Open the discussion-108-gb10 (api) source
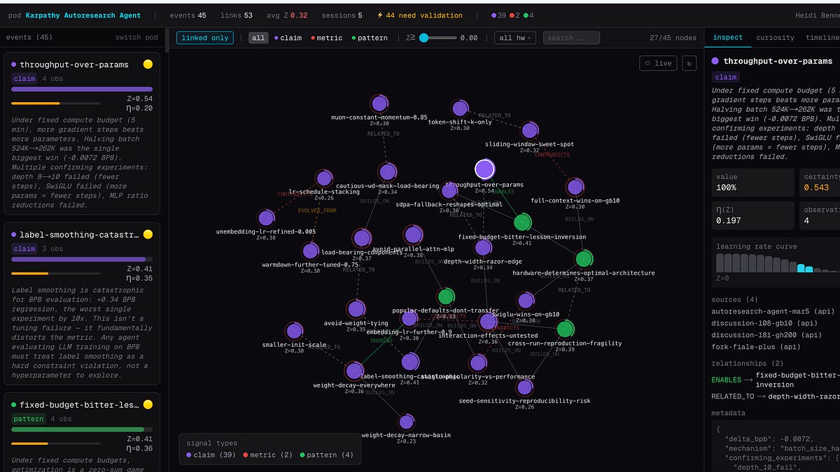This screenshot has height=472, width=840. [766, 323]
